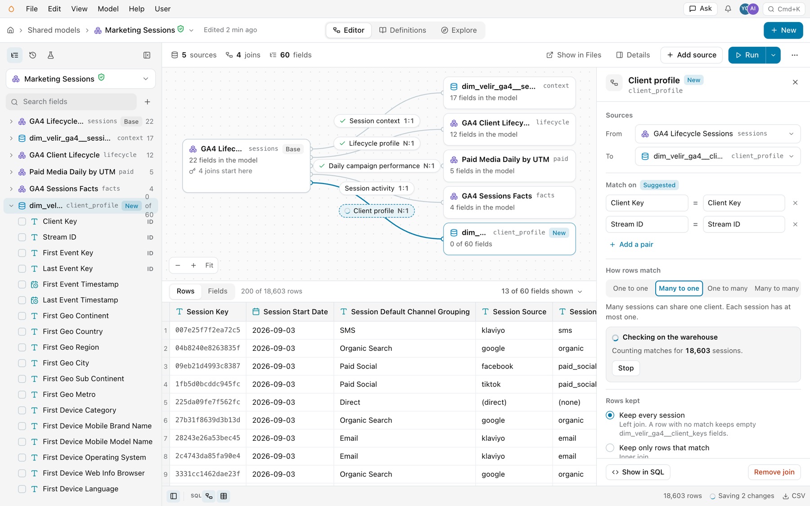The height and width of the screenshot is (506, 810).
Task: Switch to the Definitions tab
Action: 403,30
